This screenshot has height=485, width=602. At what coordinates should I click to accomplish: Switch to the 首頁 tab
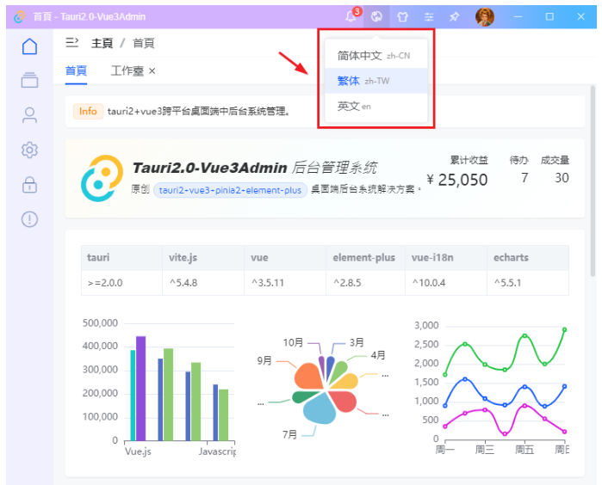pyautogui.click(x=76, y=71)
